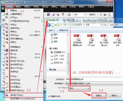Open the 保存类型 dropdown
This screenshot has width=123, height=101.
pyautogui.click(x=94, y=84)
